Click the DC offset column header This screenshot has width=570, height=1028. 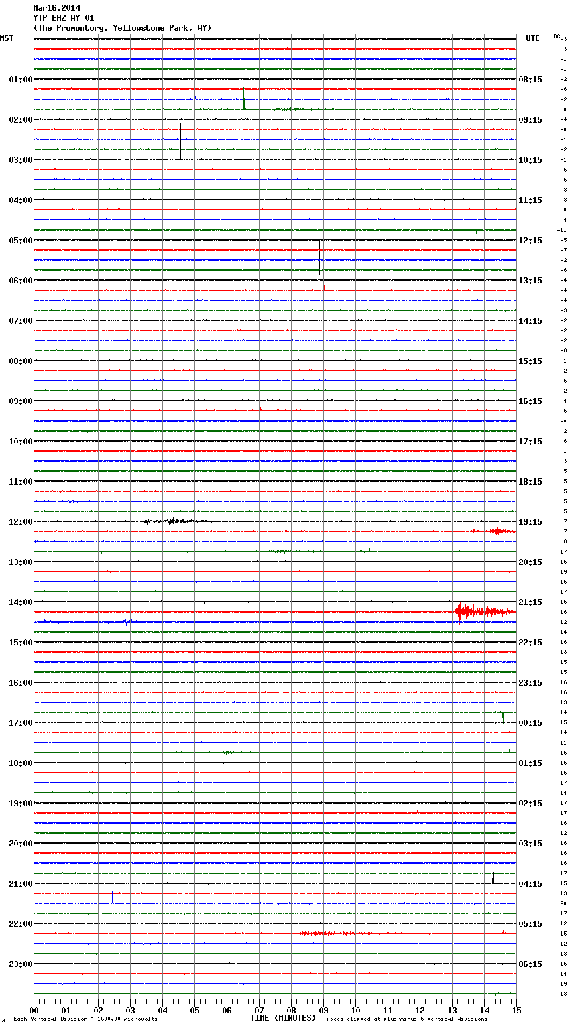[558, 36]
